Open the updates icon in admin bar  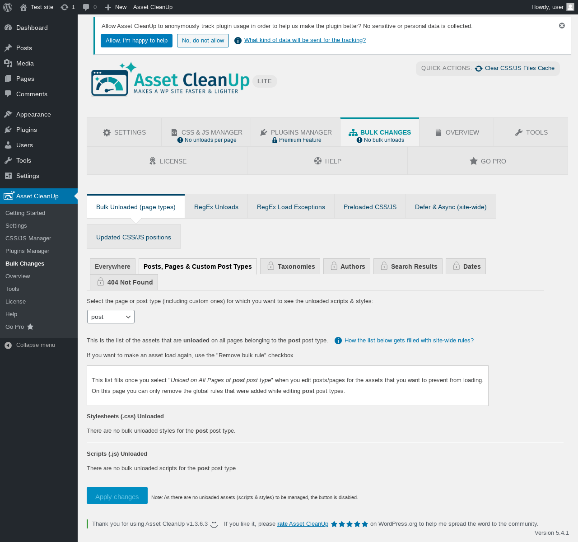[x=65, y=7]
